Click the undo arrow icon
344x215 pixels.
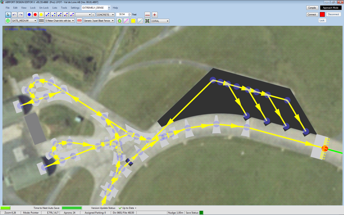pos(14,15)
